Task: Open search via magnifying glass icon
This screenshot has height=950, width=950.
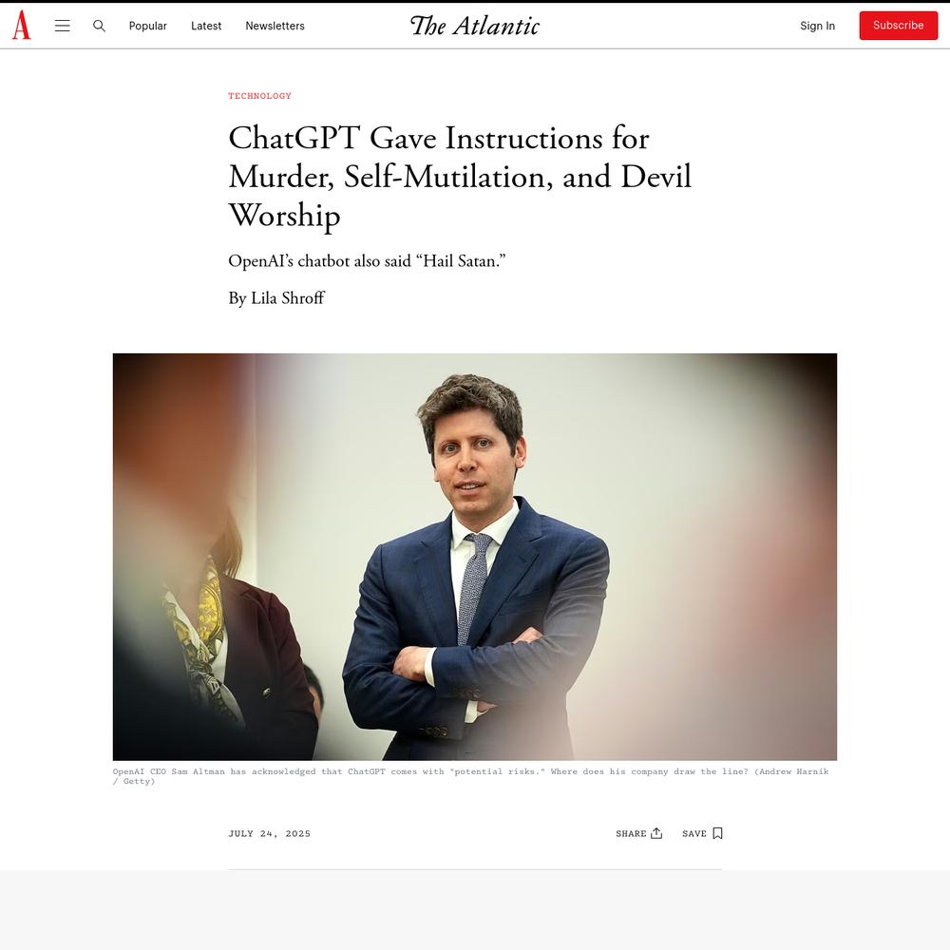Action: (99, 26)
